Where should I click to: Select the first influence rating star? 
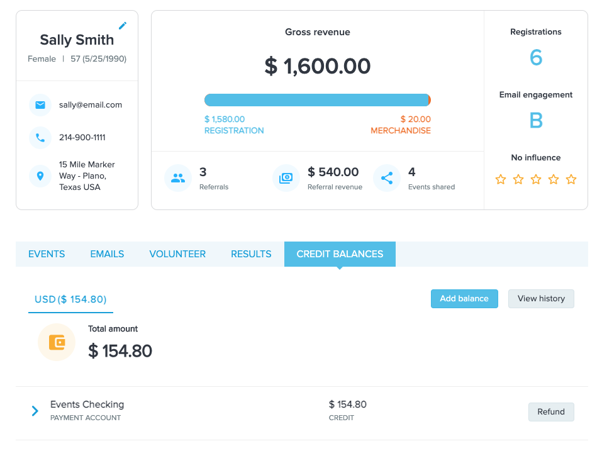coord(501,179)
